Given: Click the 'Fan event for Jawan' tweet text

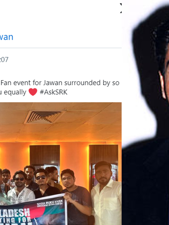Looking at the screenshot, I should click(60, 83).
